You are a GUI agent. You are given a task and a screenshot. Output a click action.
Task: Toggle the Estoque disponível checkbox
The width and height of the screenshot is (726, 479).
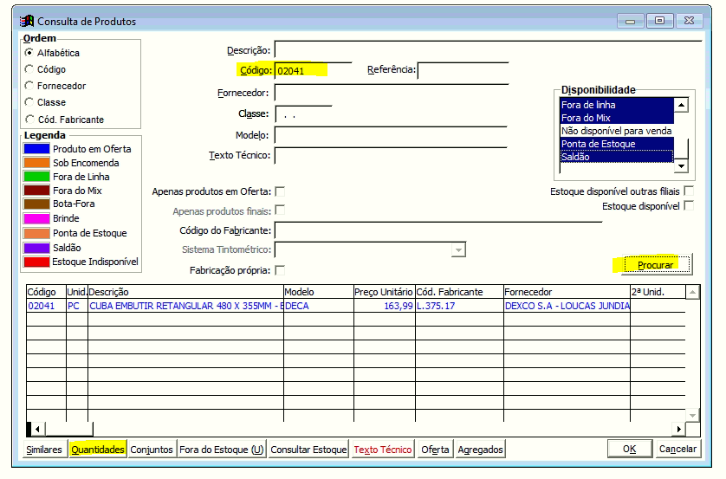tap(689, 205)
